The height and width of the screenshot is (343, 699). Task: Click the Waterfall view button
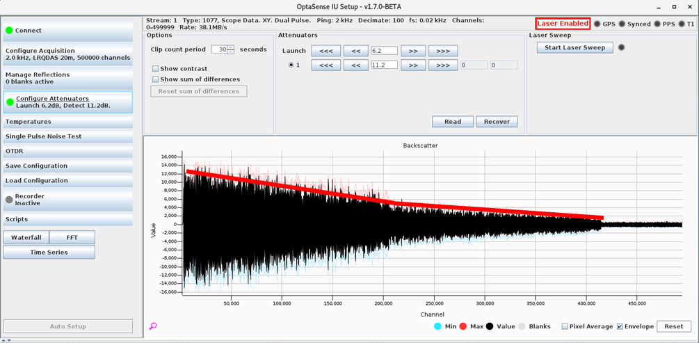pyautogui.click(x=26, y=237)
